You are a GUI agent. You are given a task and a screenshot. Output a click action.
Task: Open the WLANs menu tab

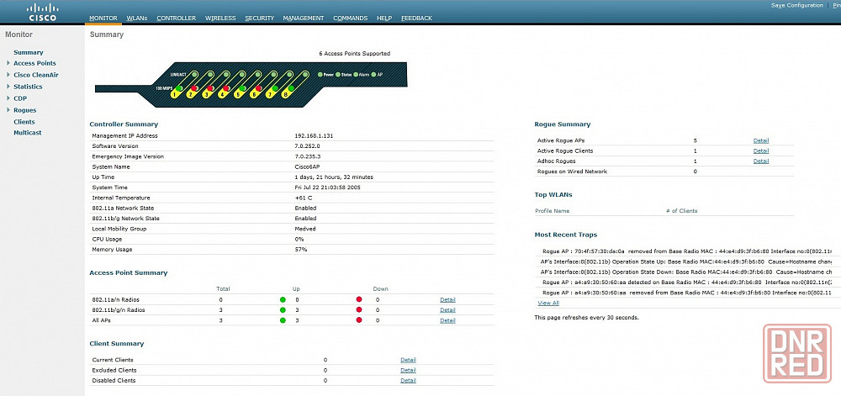(137, 18)
